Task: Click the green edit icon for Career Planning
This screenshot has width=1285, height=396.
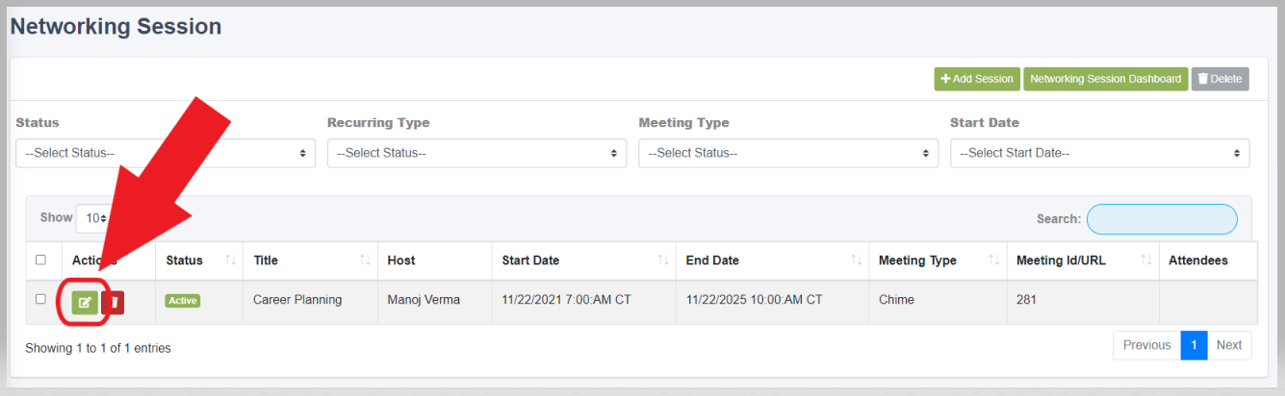Action: (85, 302)
